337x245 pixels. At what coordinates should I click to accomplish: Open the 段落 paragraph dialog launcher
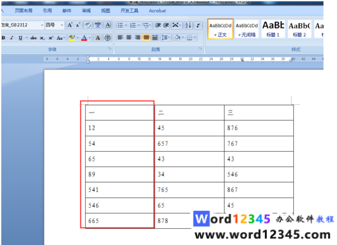tap(200, 49)
